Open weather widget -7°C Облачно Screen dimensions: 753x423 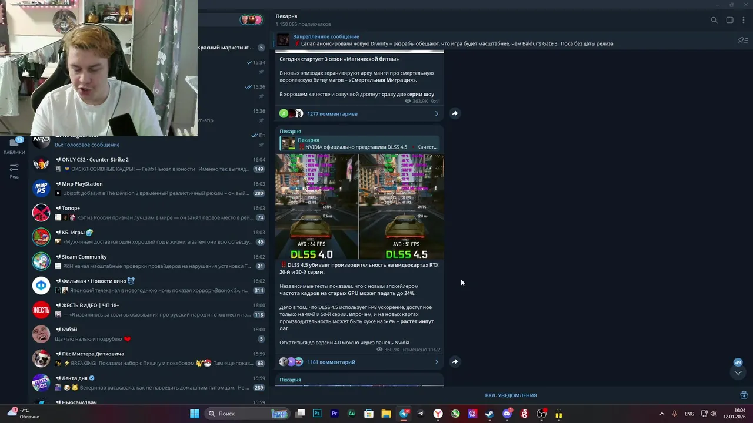[x=22, y=414]
